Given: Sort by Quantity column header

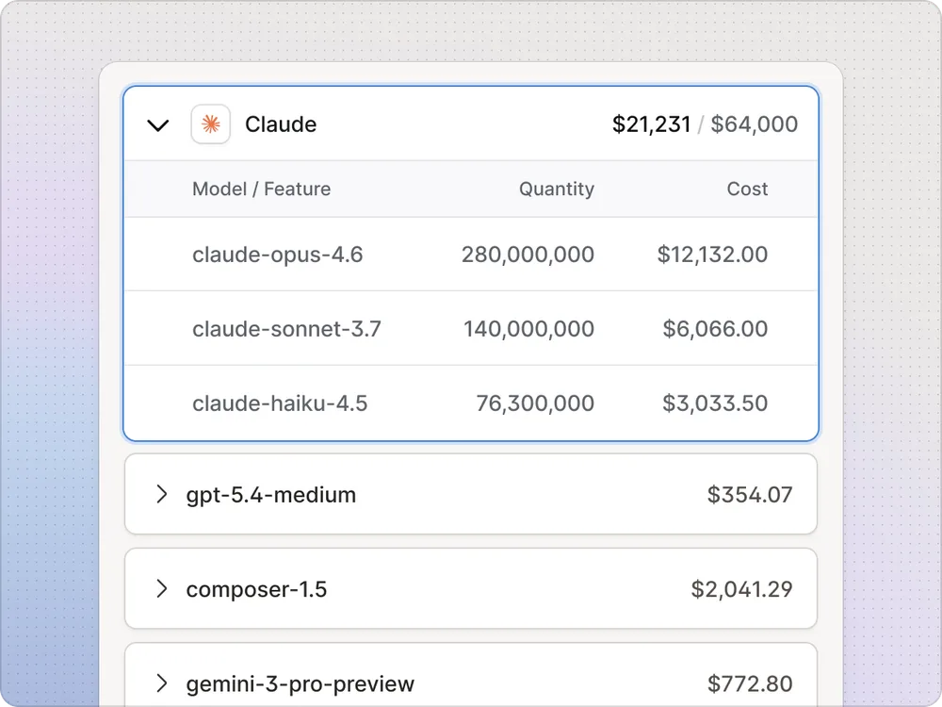Looking at the screenshot, I should pos(557,189).
